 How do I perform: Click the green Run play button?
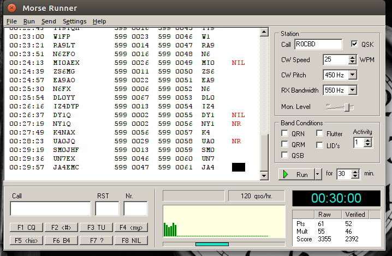coord(296,174)
